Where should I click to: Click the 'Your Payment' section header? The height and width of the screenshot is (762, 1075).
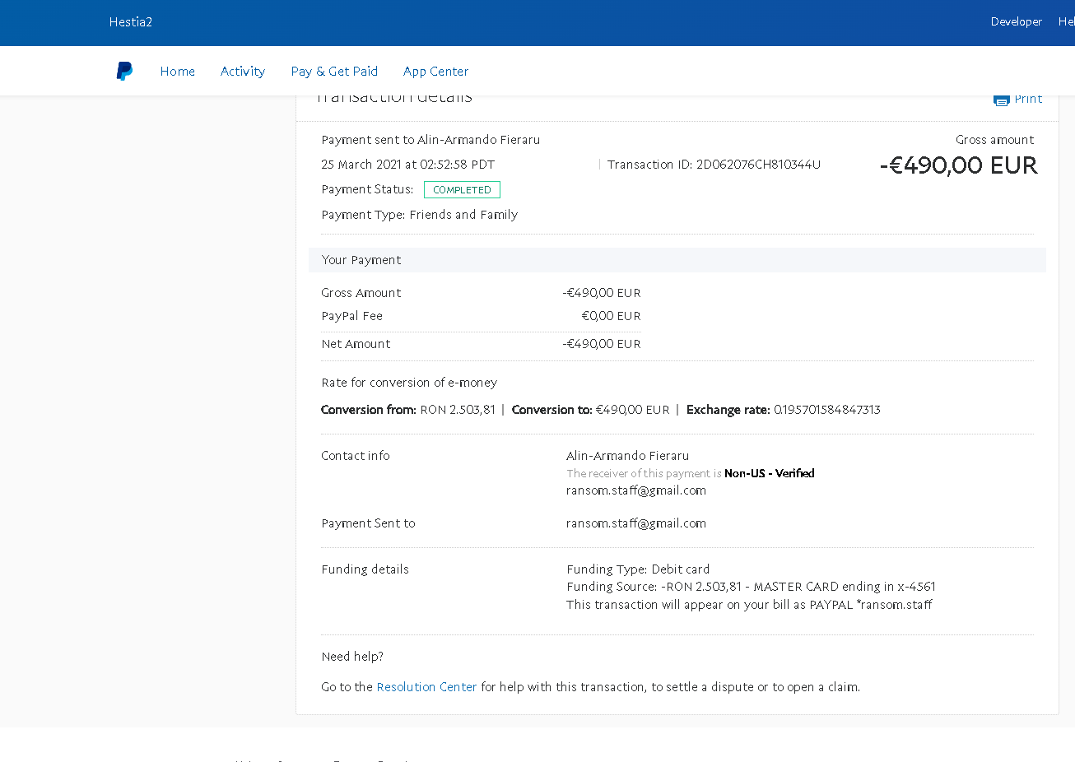677,260
